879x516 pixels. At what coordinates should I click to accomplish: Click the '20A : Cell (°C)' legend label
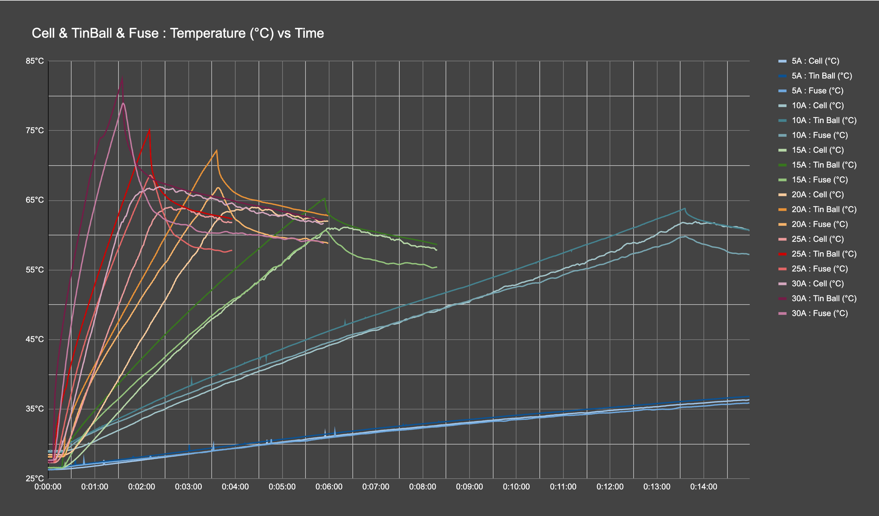point(818,195)
